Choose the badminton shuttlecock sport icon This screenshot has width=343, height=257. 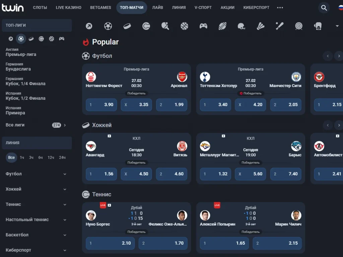click(x=261, y=26)
